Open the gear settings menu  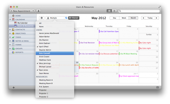coord(42,18)
